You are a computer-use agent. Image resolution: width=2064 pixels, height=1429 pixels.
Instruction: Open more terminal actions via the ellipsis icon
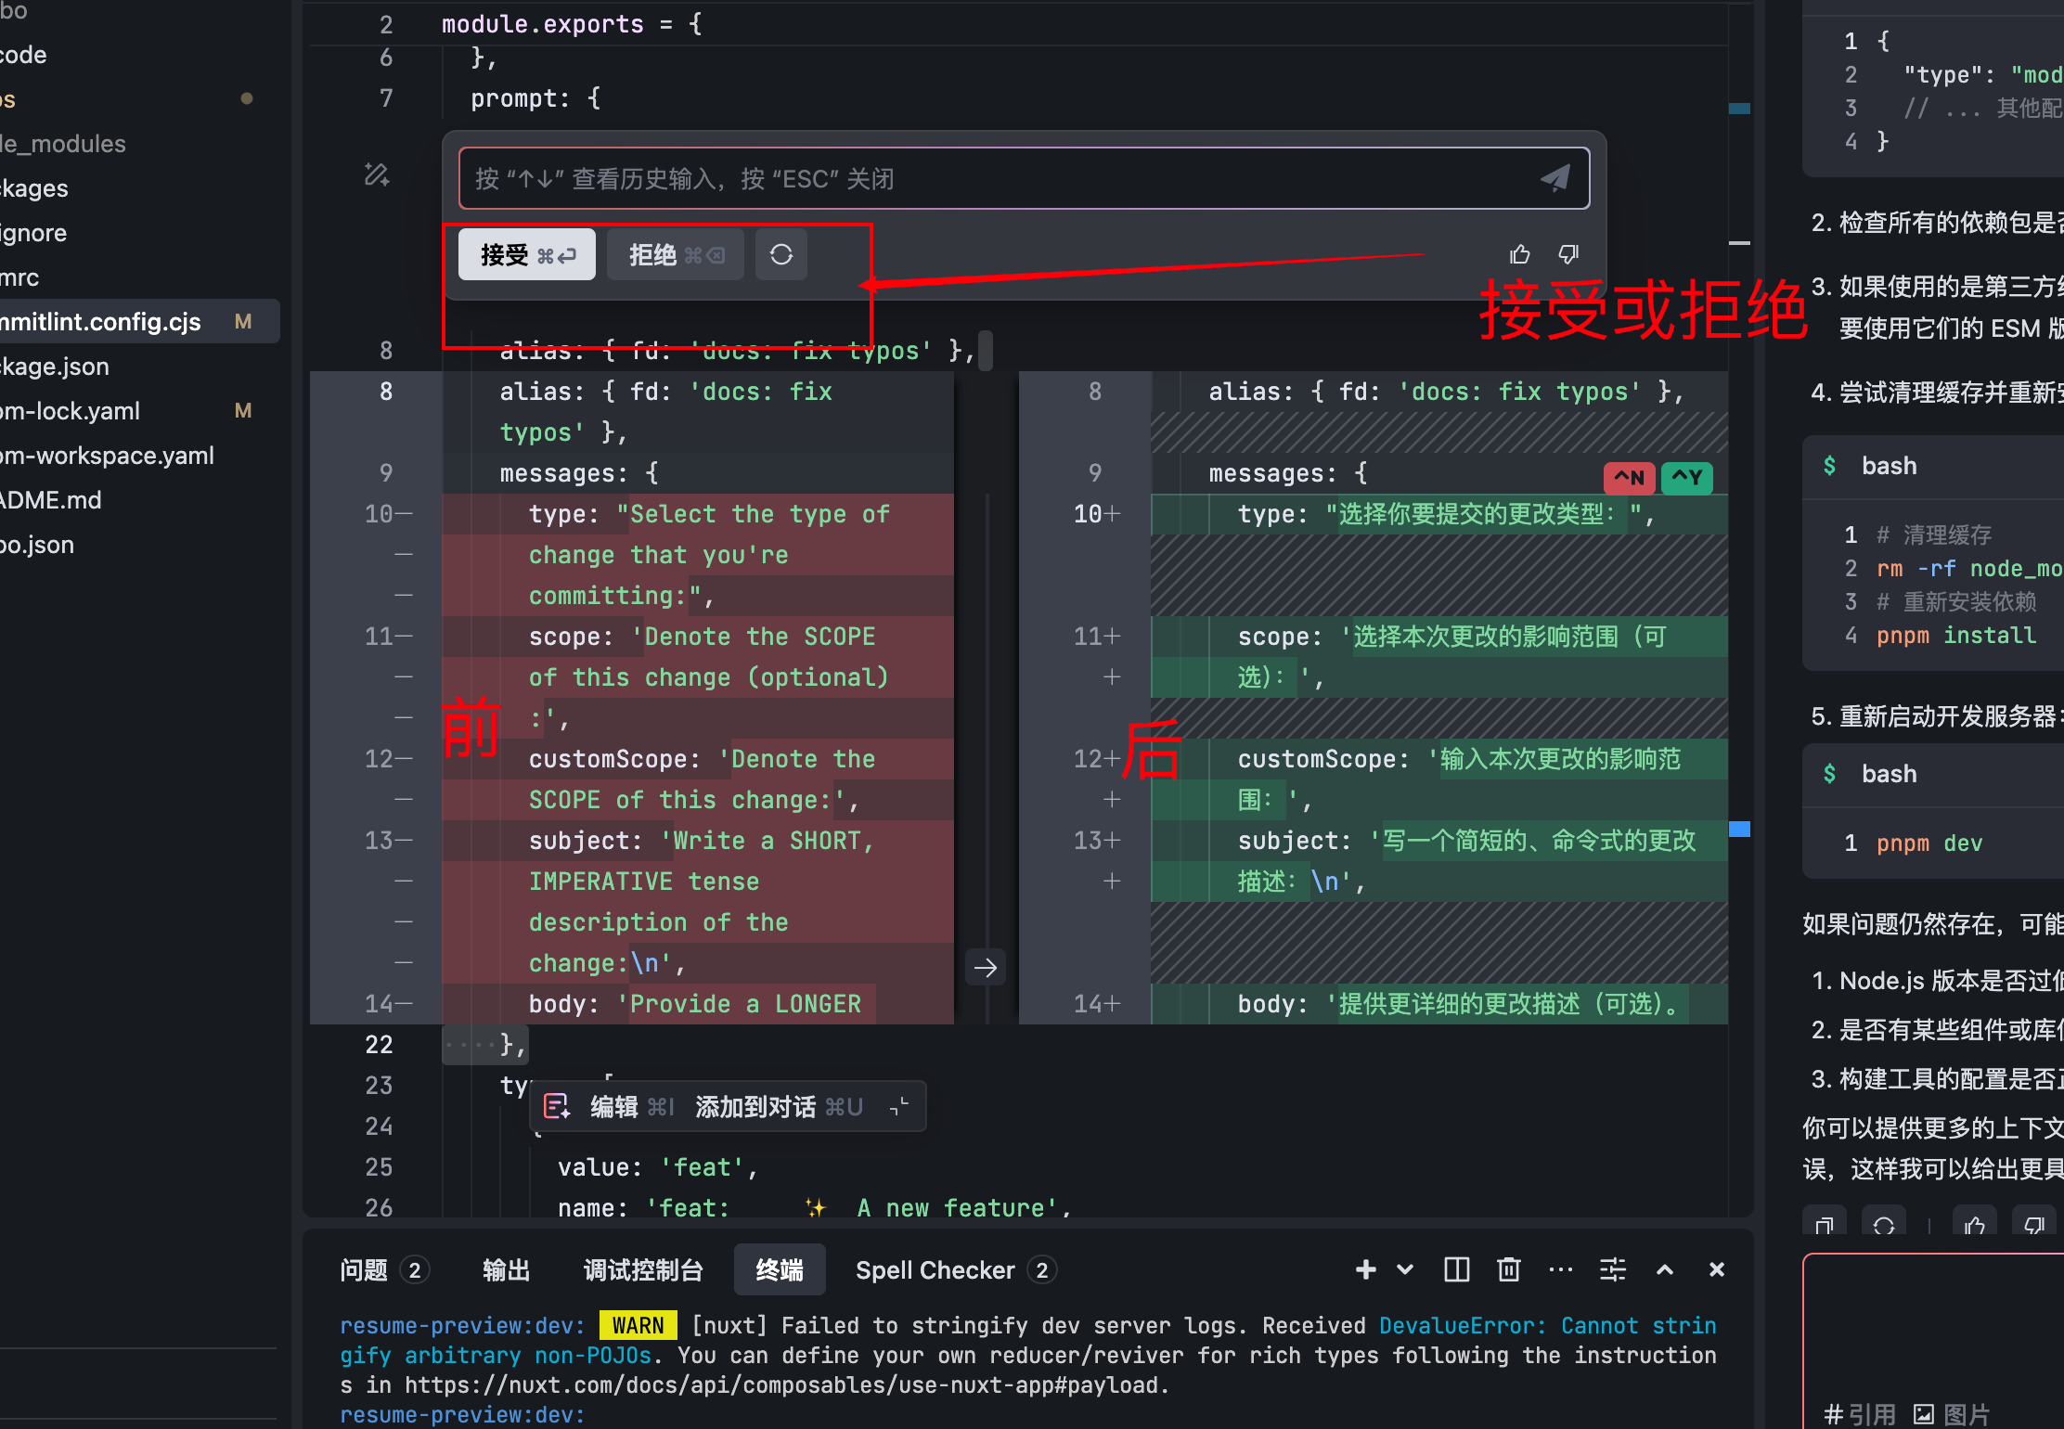point(1561,1269)
